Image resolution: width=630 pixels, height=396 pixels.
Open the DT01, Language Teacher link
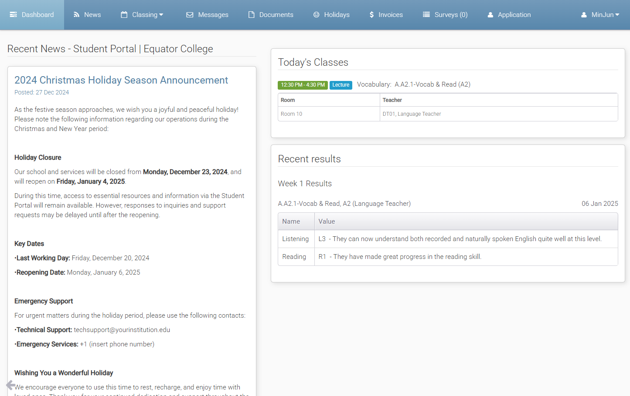[412, 114]
